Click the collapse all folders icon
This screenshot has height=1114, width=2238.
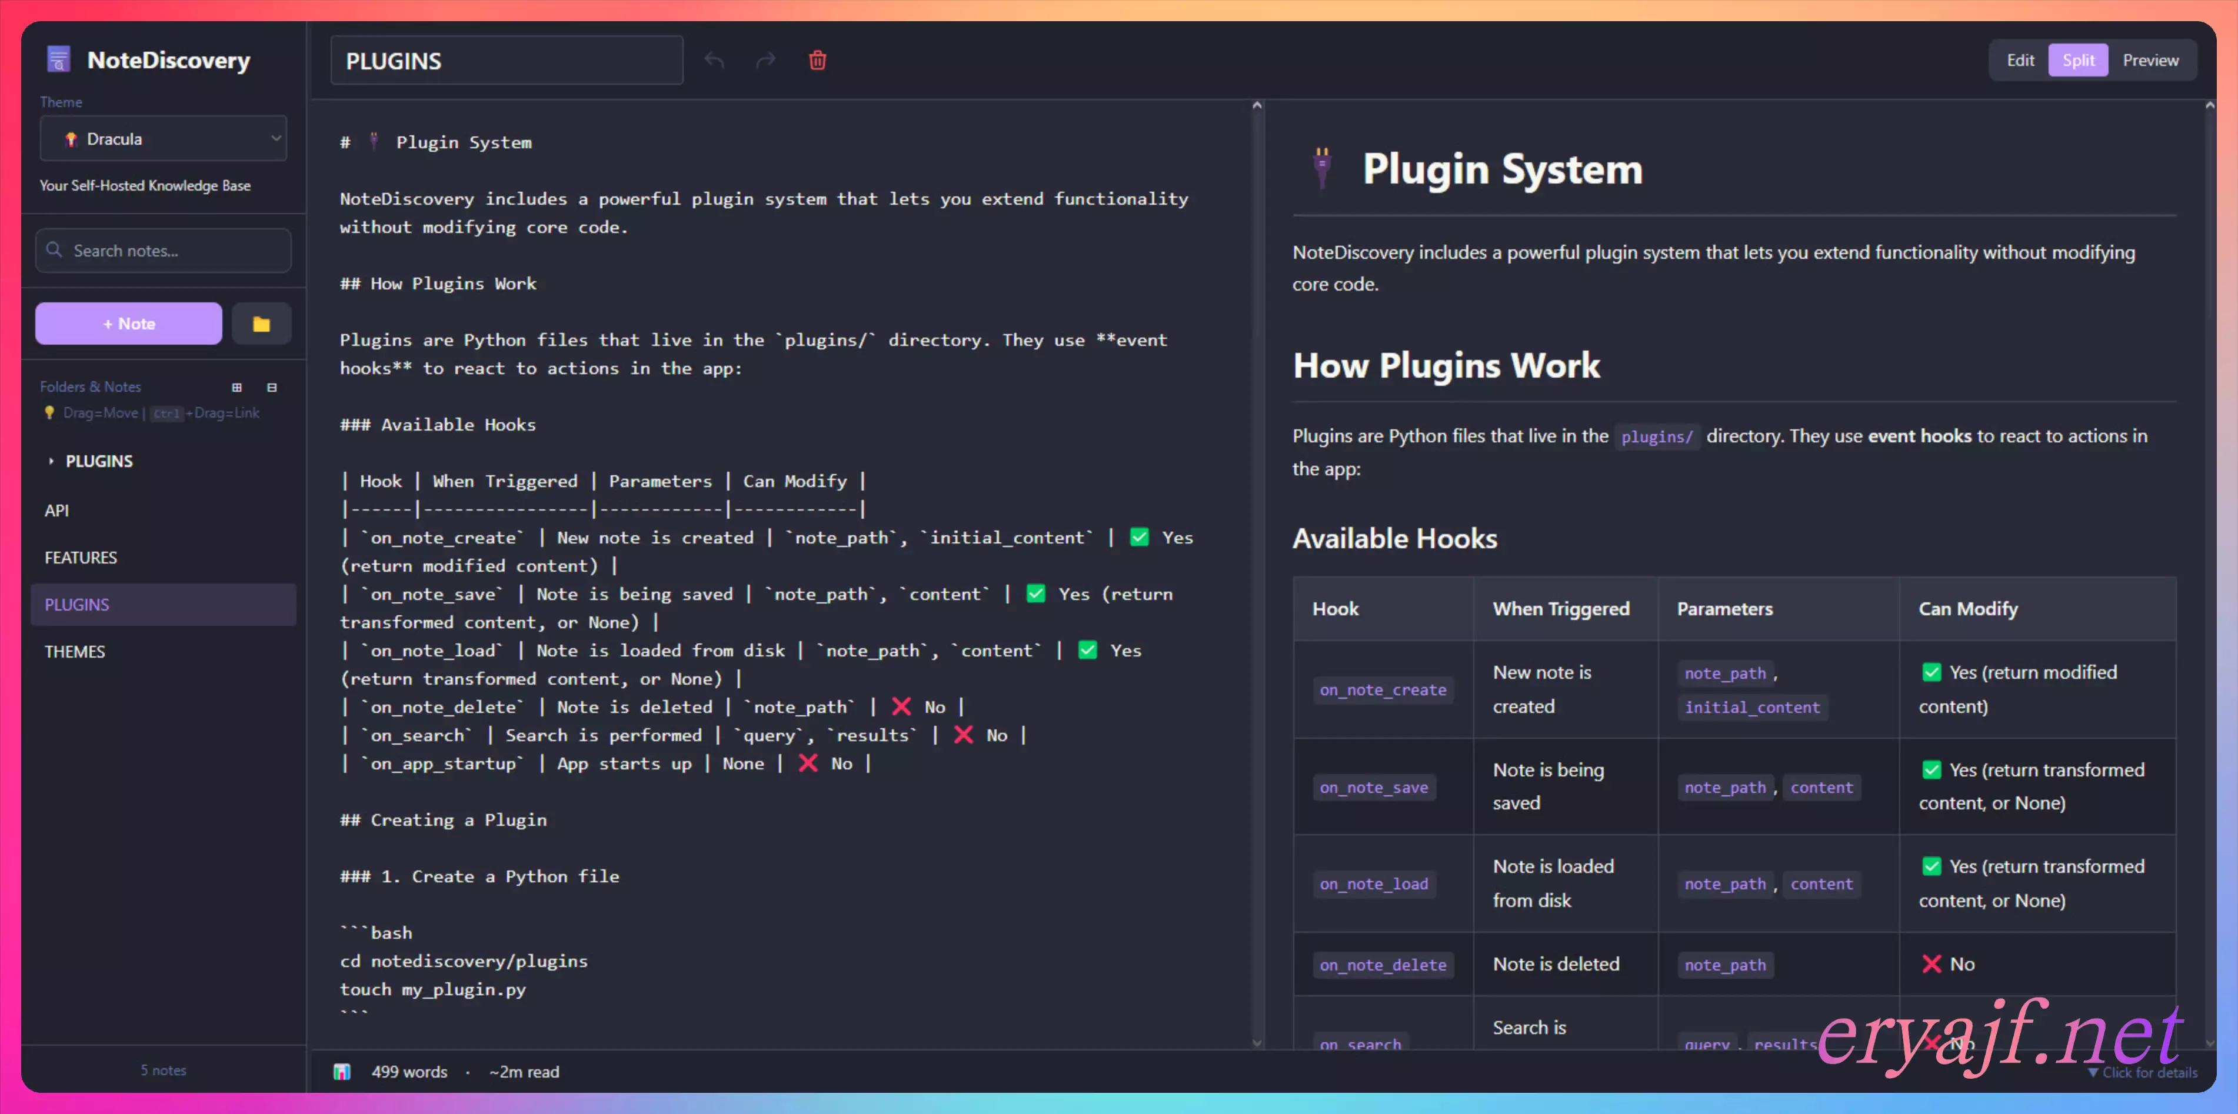[x=272, y=387]
